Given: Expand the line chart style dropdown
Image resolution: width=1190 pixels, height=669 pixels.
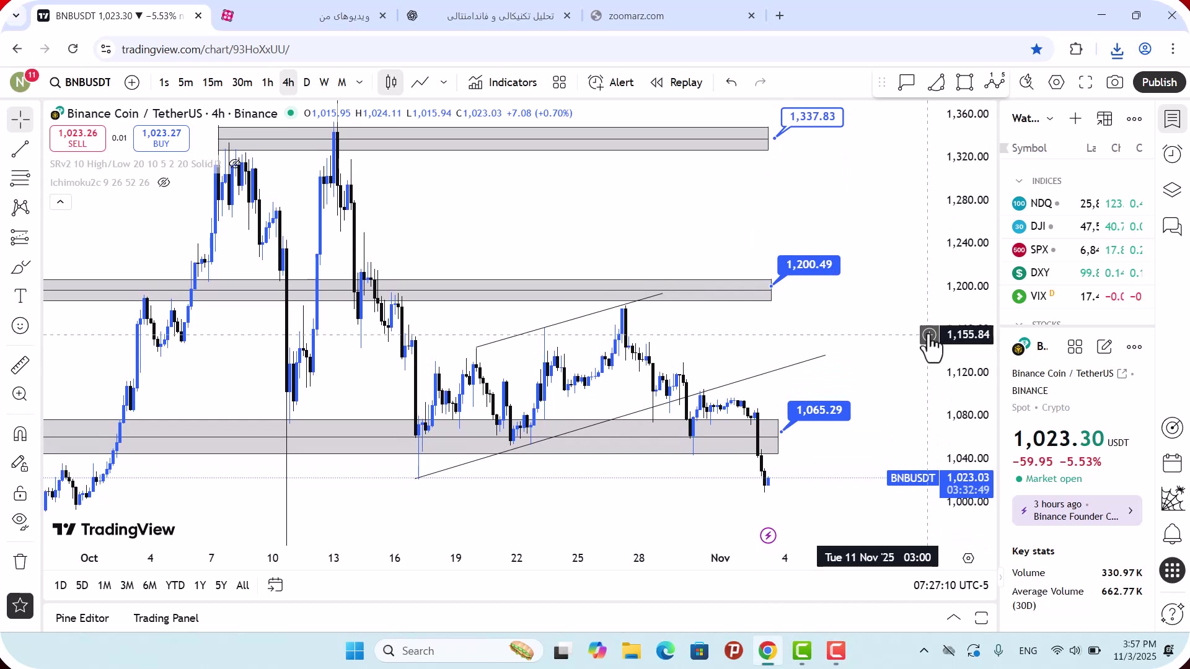Looking at the screenshot, I should point(444,82).
